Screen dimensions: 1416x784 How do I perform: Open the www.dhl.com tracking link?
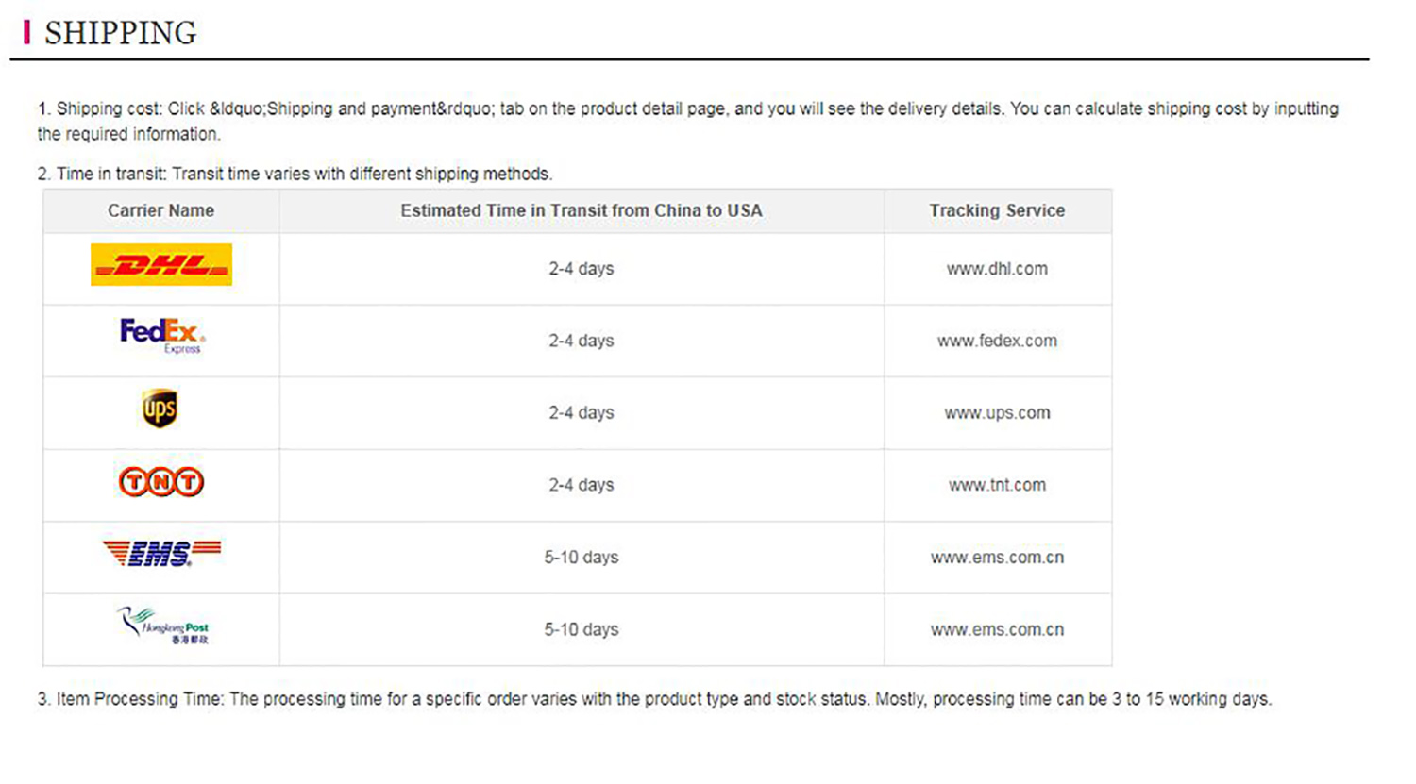(x=997, y=269)
